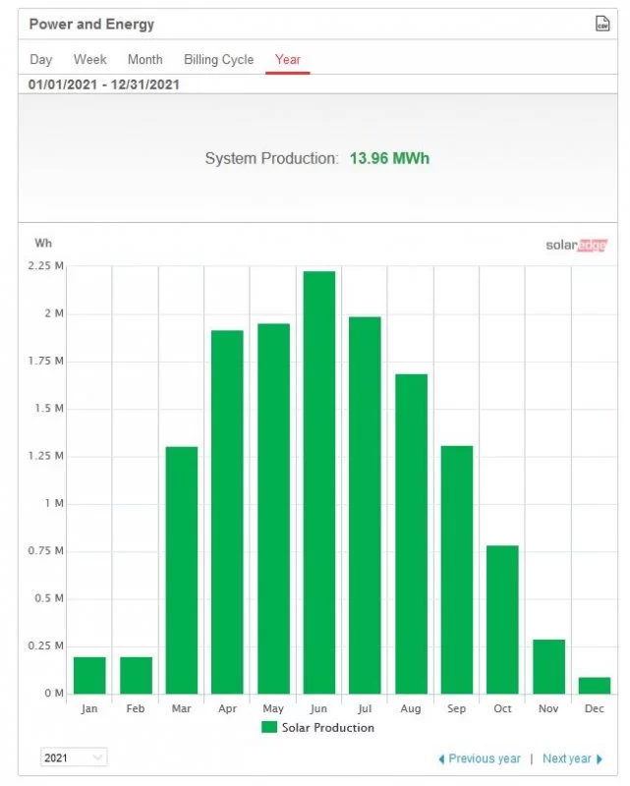The image size is (630, 786).
Task: Select the October production bar
Action: (502, 619)
